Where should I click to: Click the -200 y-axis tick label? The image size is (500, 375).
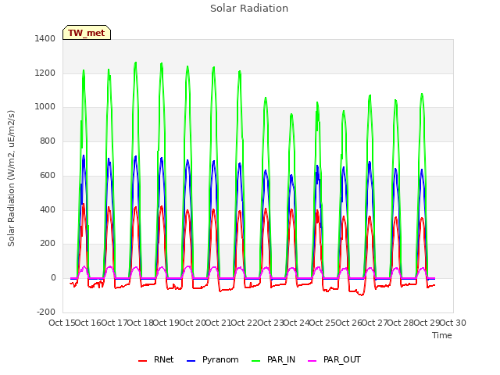point(46,312)
